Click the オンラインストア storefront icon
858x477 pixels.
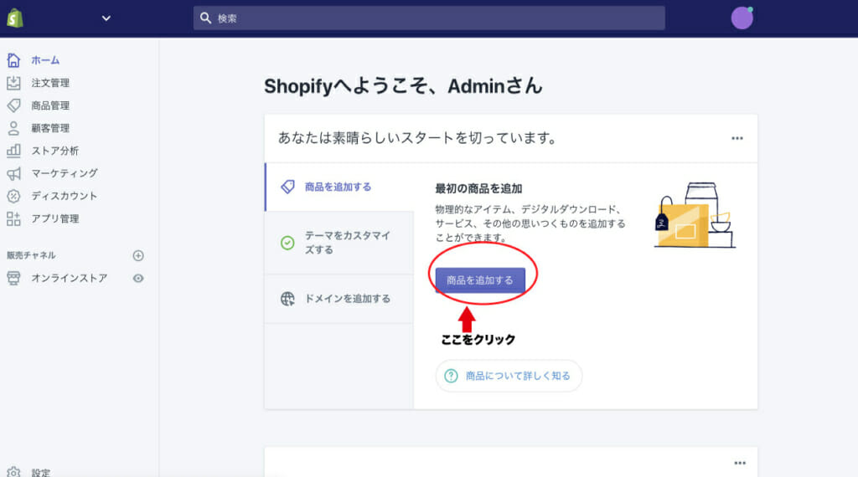tap(13, 278)
